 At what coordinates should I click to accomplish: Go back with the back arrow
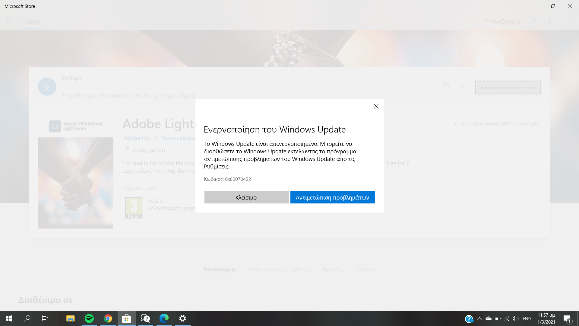pos(9,21)
